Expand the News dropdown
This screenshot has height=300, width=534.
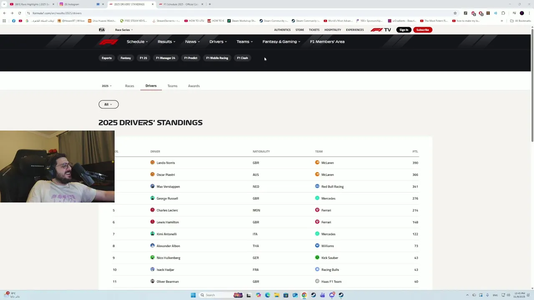click(192, 42)
